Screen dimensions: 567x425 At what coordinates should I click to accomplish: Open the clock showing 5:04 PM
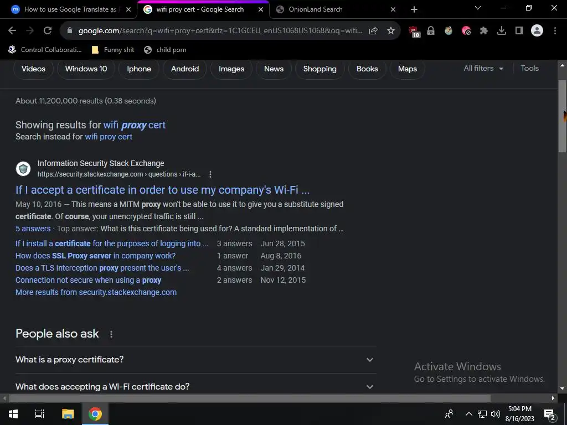coord(519,414)
